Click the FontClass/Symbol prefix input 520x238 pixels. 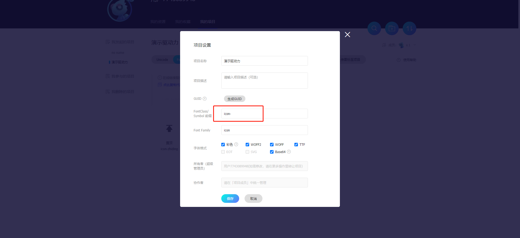coord(265,114)
